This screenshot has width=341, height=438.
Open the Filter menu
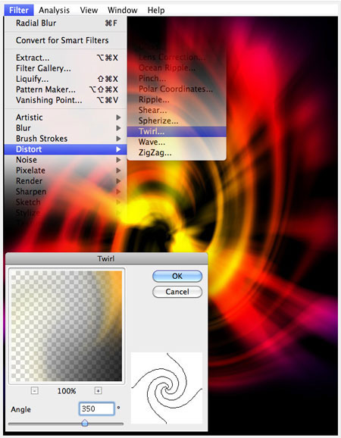tap(19, 10)
